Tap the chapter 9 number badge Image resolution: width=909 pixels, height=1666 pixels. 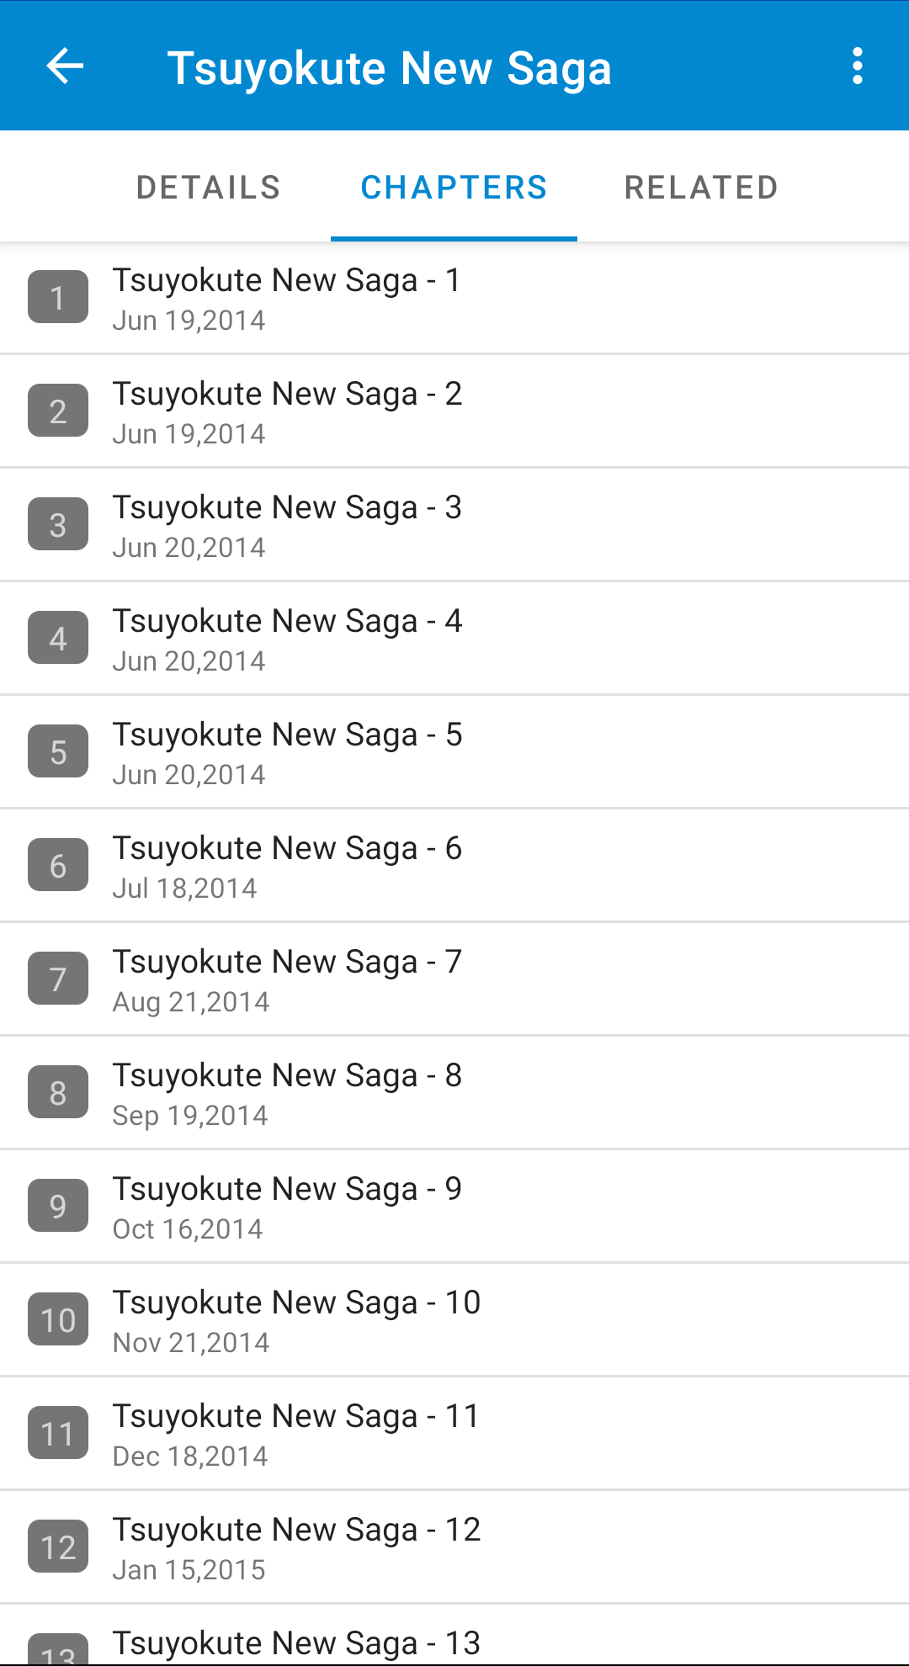pyautogui.click(x=58, y=1206)
